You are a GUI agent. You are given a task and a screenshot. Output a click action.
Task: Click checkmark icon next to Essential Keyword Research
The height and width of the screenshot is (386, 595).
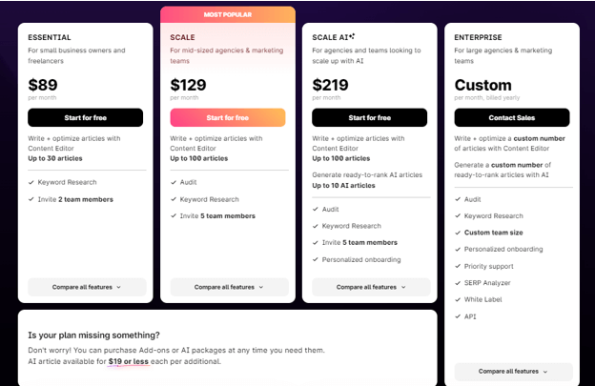pyautogui.click(x=31, y=182)
